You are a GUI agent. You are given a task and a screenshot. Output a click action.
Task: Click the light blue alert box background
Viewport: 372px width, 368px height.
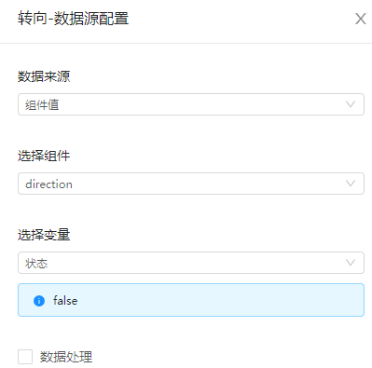tap(191, 300)
